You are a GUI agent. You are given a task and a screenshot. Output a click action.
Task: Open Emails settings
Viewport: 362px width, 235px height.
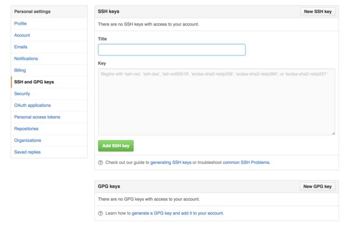click(x=21, y=47)
